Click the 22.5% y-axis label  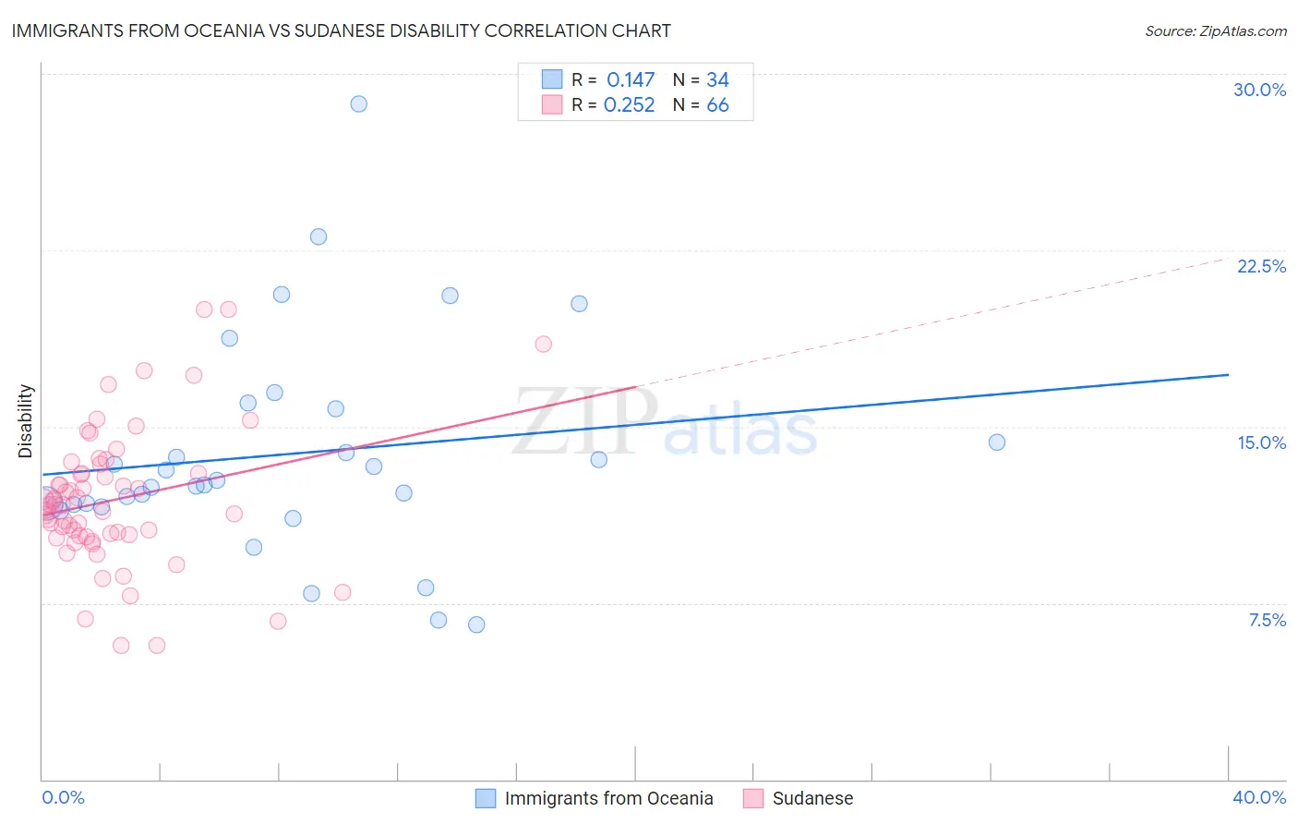[x=1261, y=266]
